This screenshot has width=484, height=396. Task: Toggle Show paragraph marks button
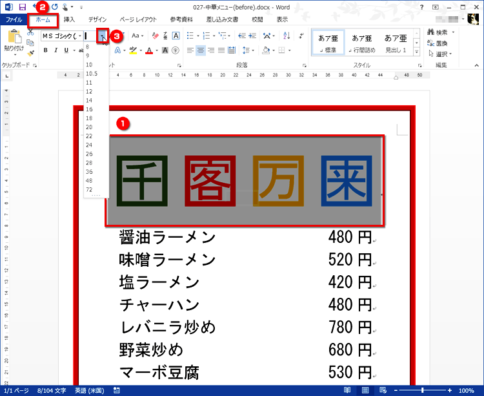tap(301, 36)
